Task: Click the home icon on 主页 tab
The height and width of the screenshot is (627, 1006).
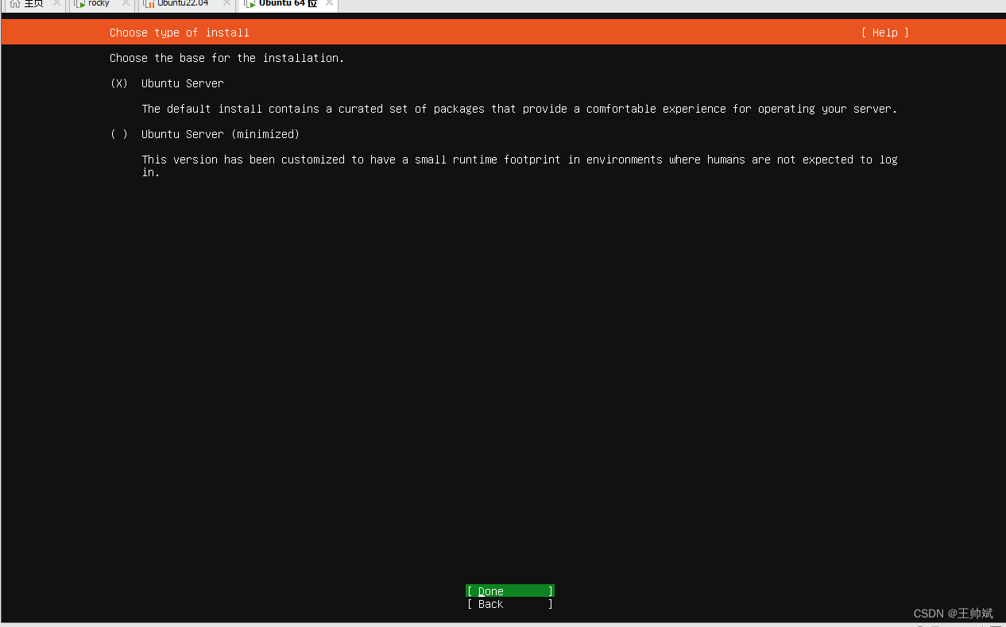Action: [x=14, y=3]
